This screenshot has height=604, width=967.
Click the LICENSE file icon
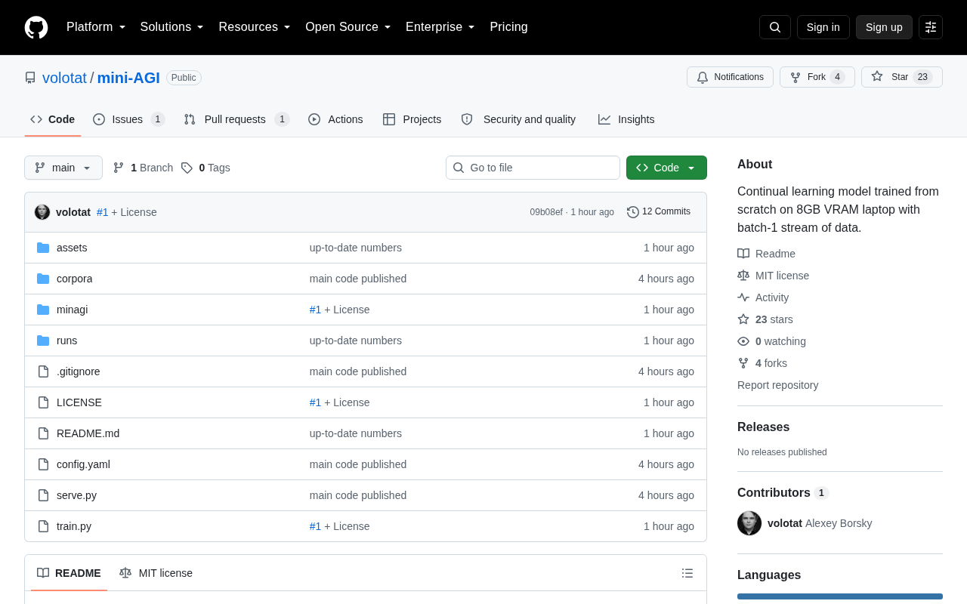coord(43,402)
